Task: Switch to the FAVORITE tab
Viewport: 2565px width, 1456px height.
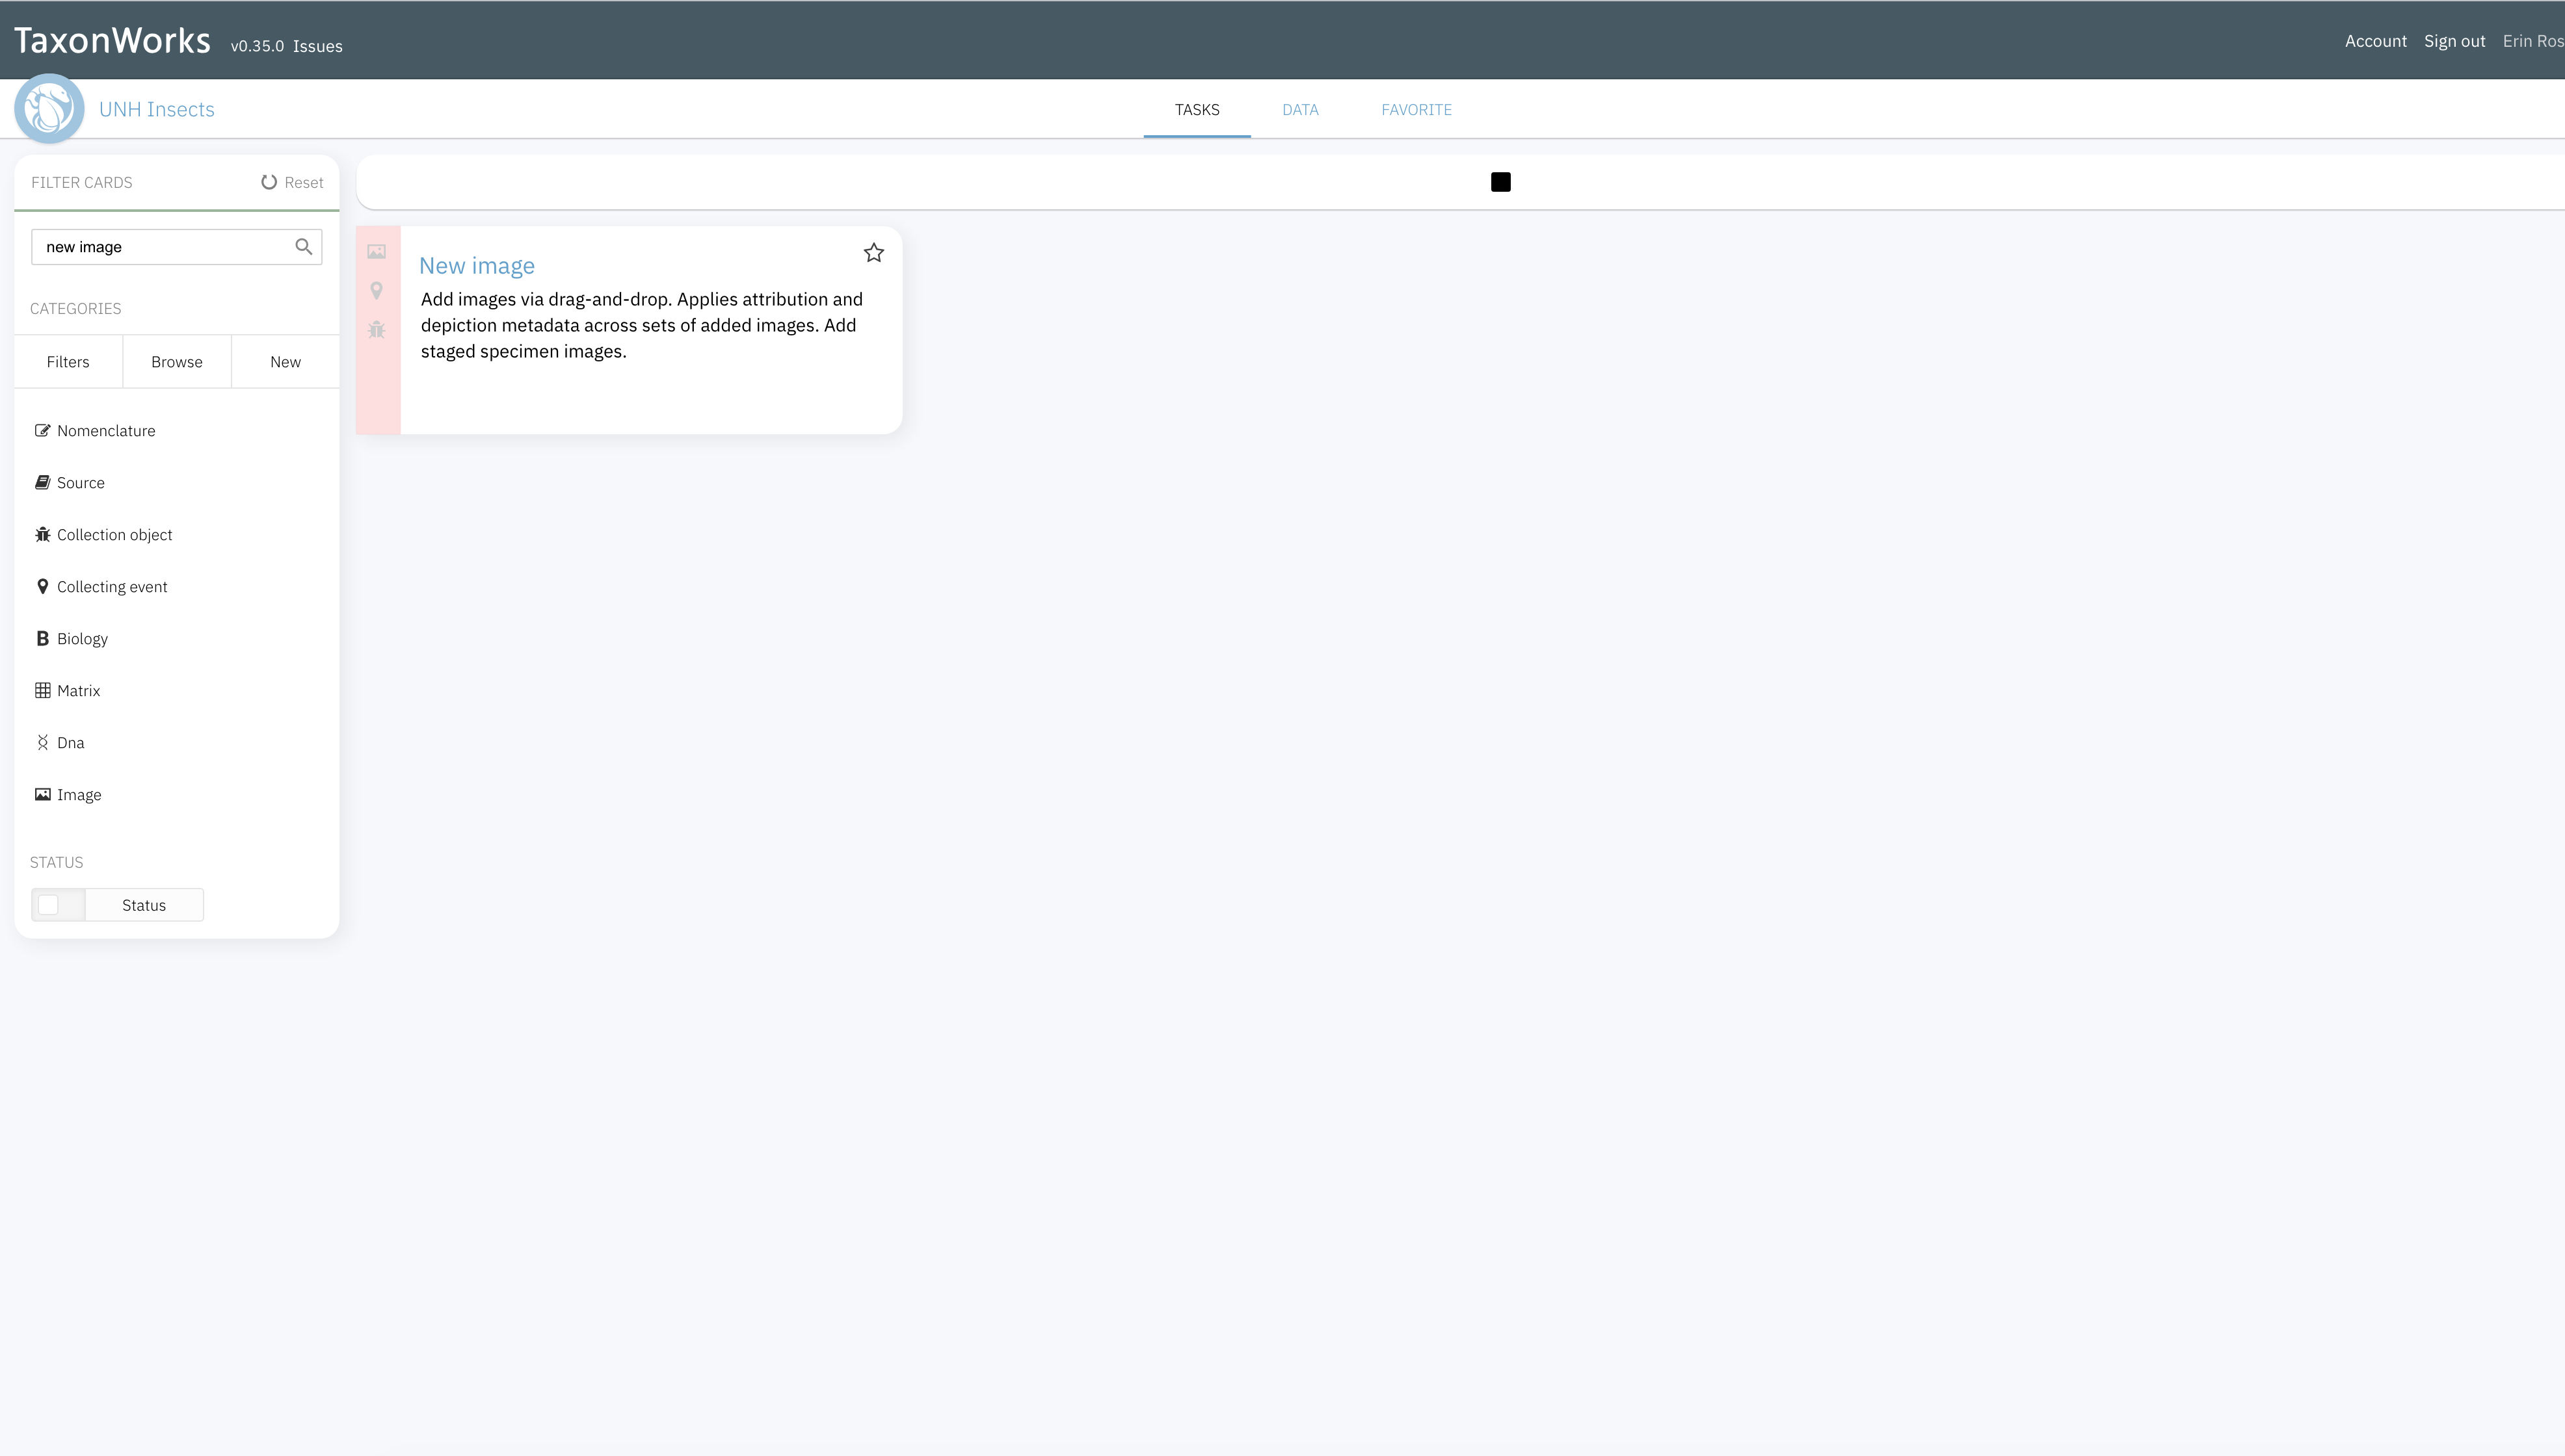Action: coord(1416,109)
